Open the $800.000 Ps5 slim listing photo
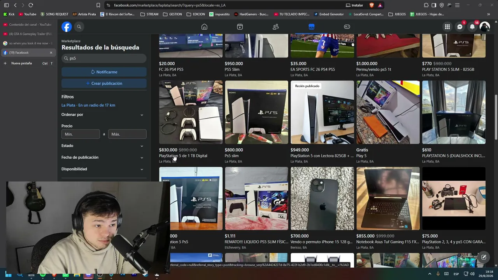The width and height of the screenshot is (498, 280). coord(256,112)
